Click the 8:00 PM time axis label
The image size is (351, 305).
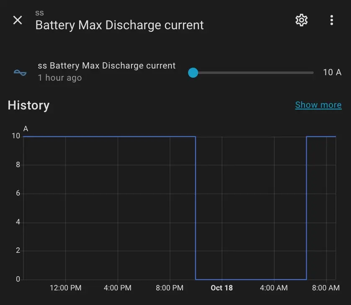coord(170,288)
